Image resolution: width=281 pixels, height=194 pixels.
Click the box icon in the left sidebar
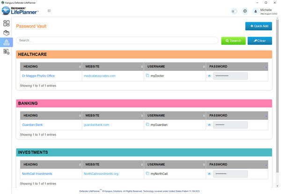(7, 33)
